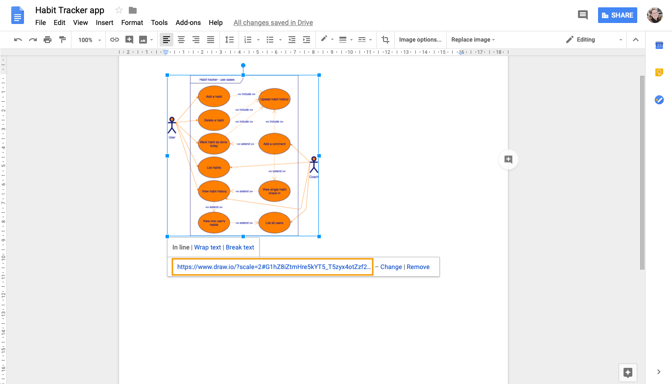Image resolution: width=672 pixels, height=384 pixels.
Task: Open the zoom level dropdown
Action: (88, 40)
